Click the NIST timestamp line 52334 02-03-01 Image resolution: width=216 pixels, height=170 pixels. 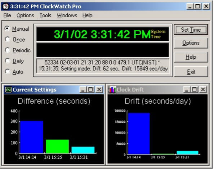coord(102,62)
